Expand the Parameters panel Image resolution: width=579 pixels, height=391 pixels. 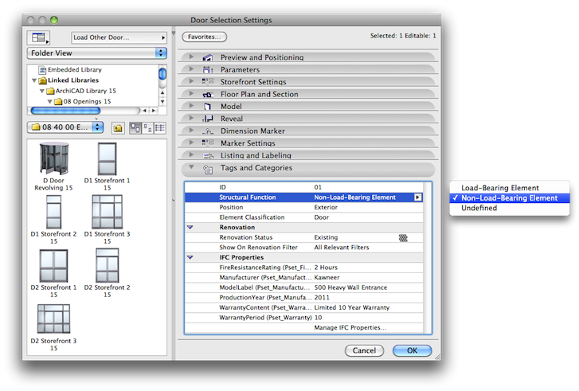pyautogui.click(x=191, y=69)
